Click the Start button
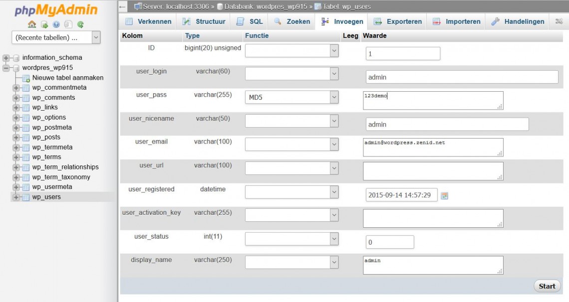Viewport: 569px width, 302px height. (547, 286)
